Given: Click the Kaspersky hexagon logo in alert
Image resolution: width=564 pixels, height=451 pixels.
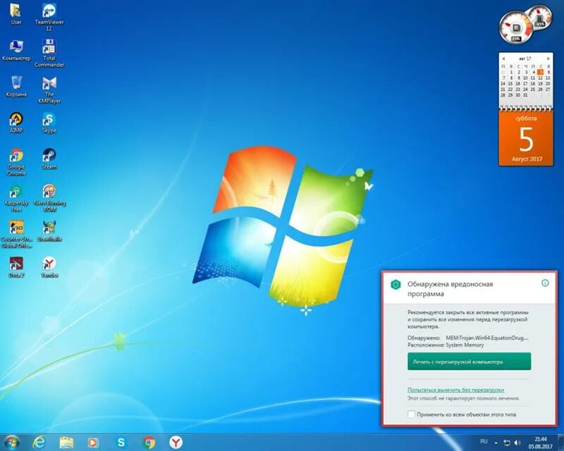Looking at the screenshot, I should click(x=396, y=285).
